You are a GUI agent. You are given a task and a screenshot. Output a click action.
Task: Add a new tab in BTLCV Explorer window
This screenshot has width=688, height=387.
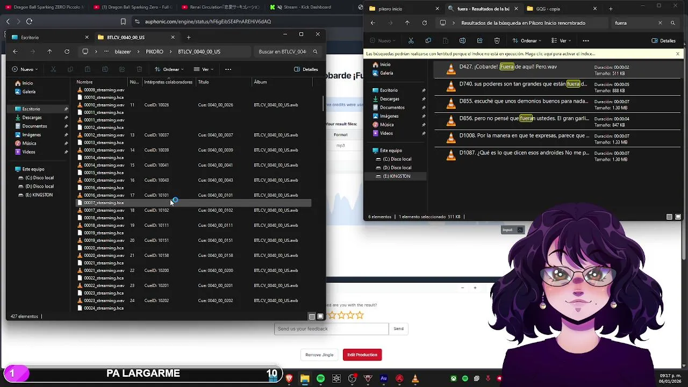[188, 37]
